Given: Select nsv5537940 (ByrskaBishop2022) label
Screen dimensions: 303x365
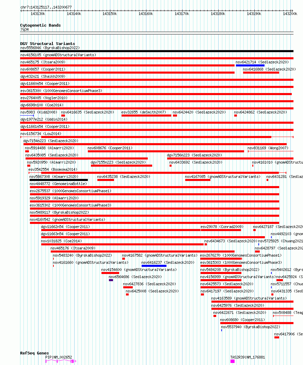Looking at the screenshot, I should pyautogui.click(x=251, y=327).
